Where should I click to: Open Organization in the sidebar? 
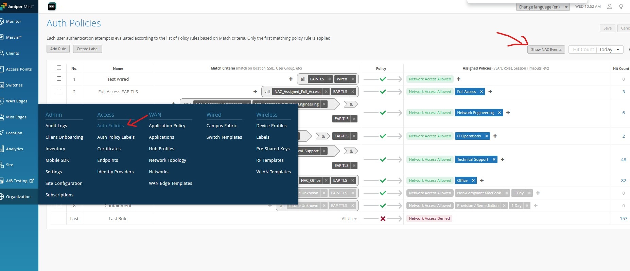pyautogui.click(x=18, y=197)
